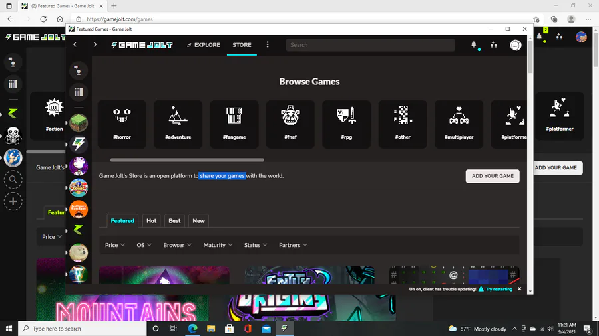Click Game Jolt client taskbar icon
This screenshot has height=336, width=599.
click(284, 329)
